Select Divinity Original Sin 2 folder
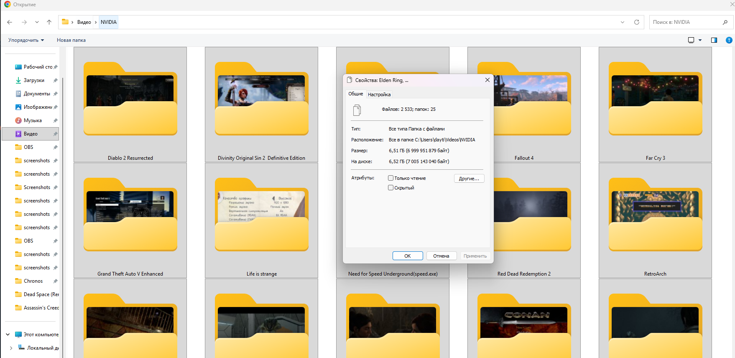 point(261,105)
